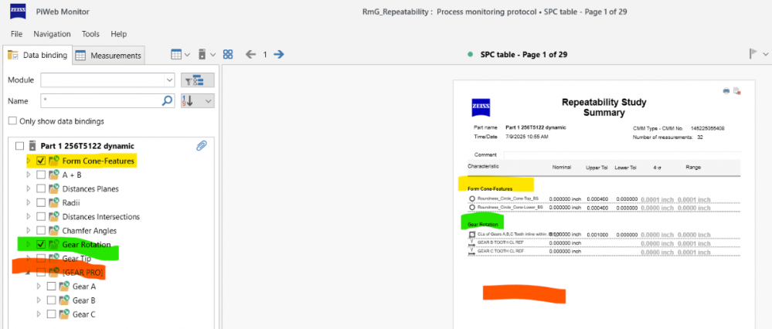This screenshot has height=329, width=772.
Task: Check the Chamfer Angles checkbox
Action: coord(42,230)
